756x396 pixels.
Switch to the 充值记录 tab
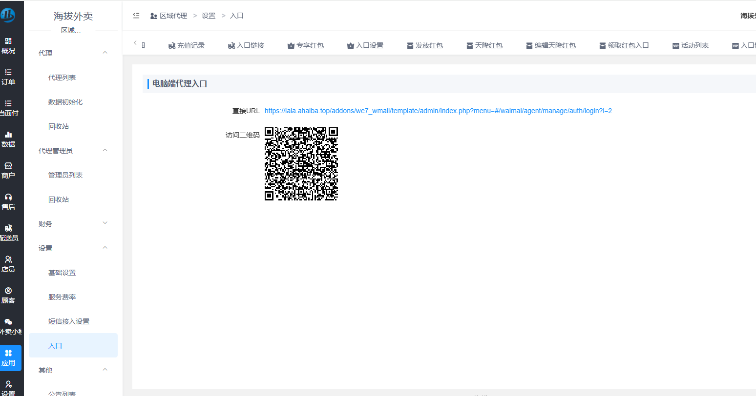[187, 45]
